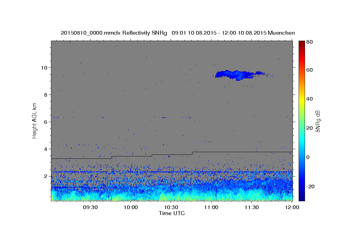Click the 'Height AGL km' axis label
This screenshot has height=241, width=362.
coord(35,121)
